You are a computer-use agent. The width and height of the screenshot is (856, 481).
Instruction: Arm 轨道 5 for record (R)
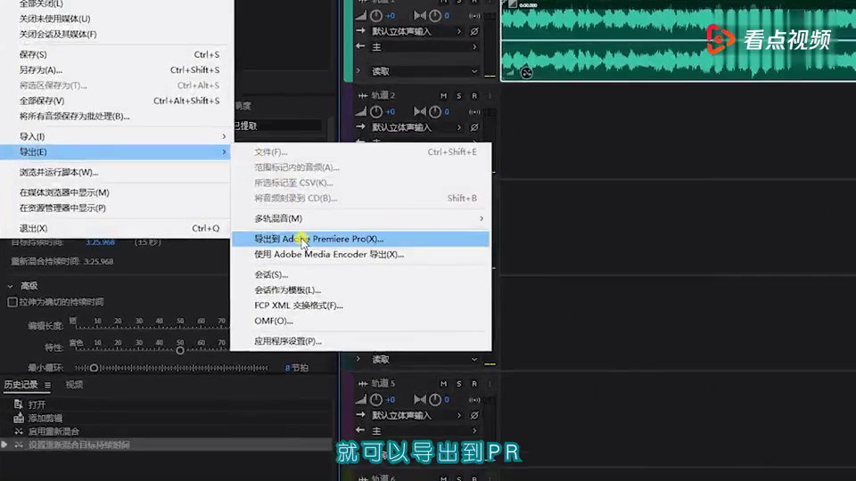[x=473, y=384]
